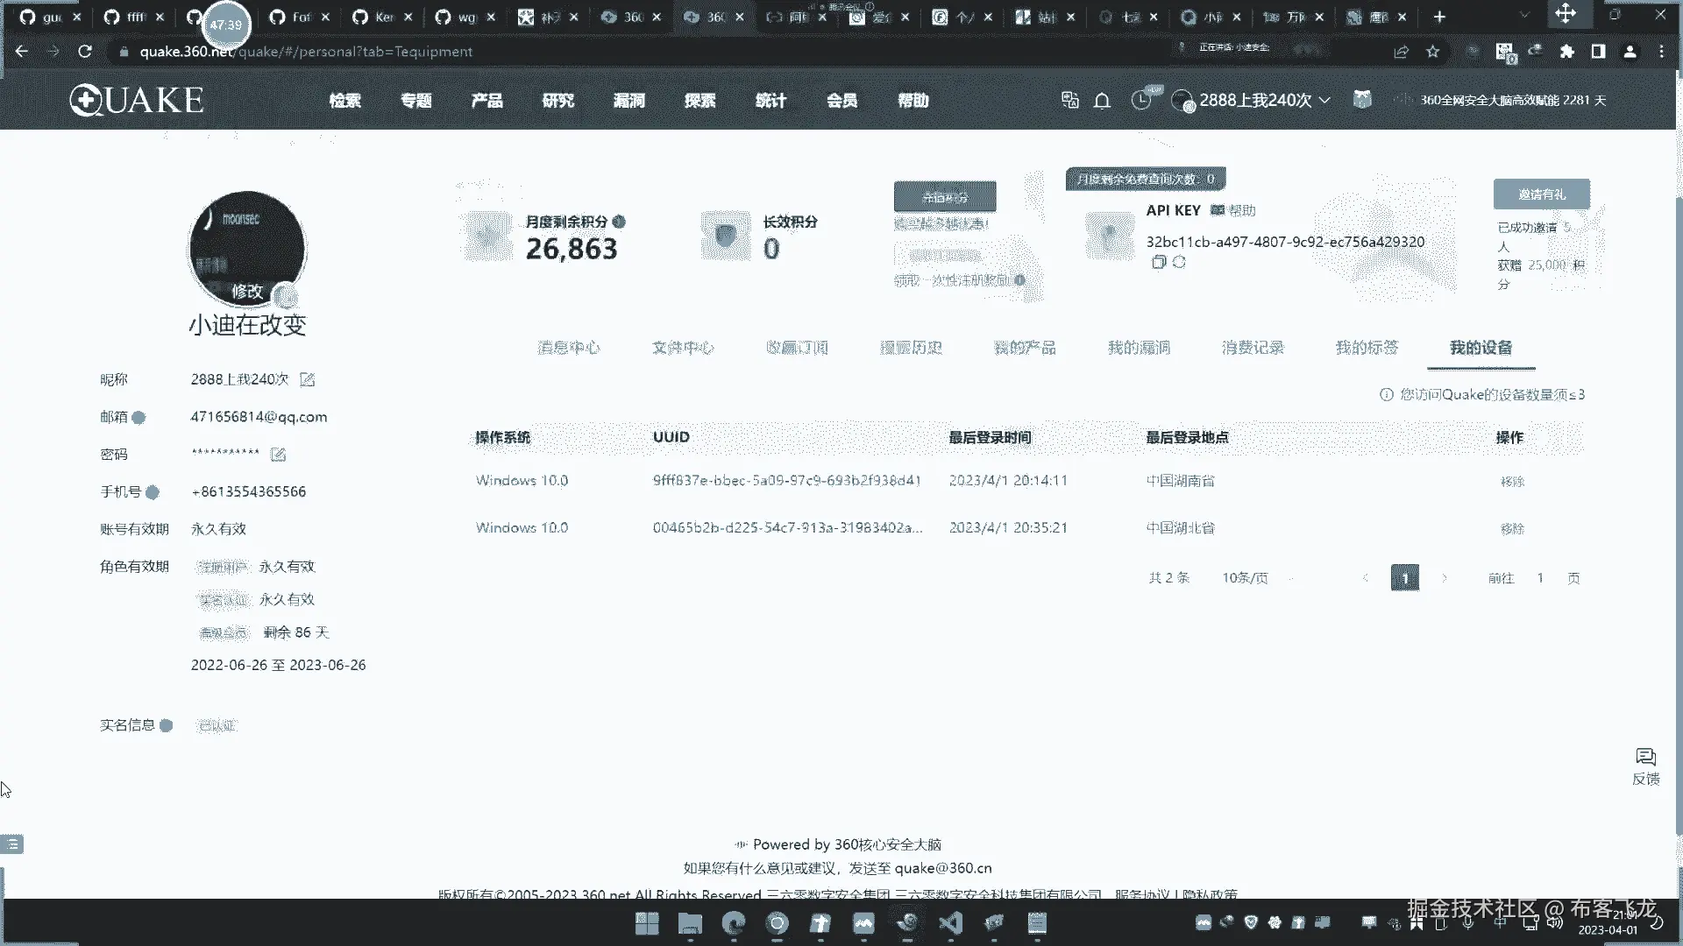This screenshot has height=946, width=1683.
Task: Click the language translate icon in the header
Action: 1069,100
